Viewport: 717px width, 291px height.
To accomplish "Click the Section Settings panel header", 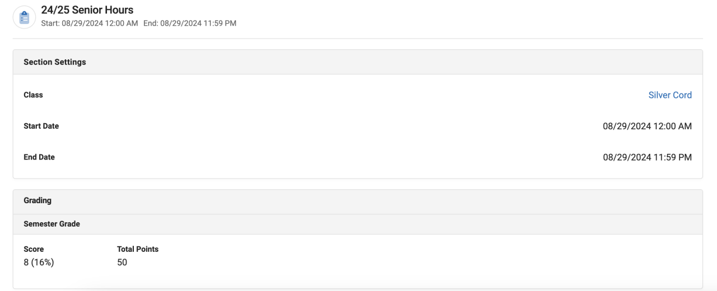I will (x=55, y=62).
